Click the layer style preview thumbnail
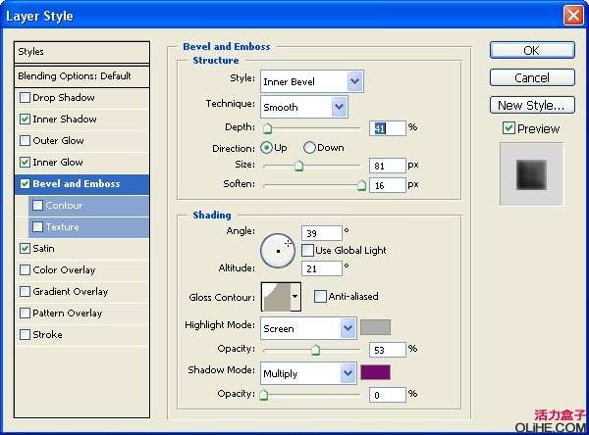This screenshot has height=435, width=589. [531, 174]
